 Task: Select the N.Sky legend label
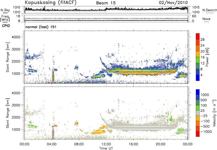tap(5, 10)
